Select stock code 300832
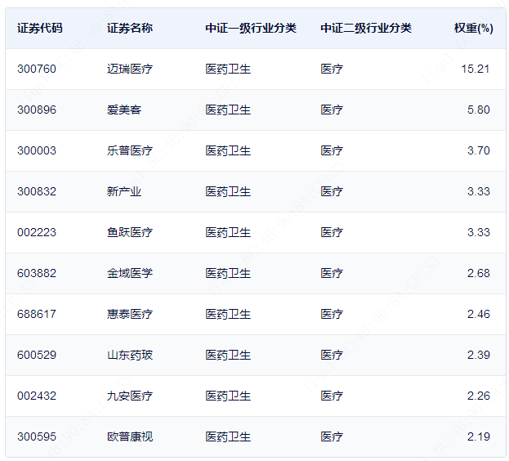The width and height of the screenshot is (509, 461). click(36, 191)
